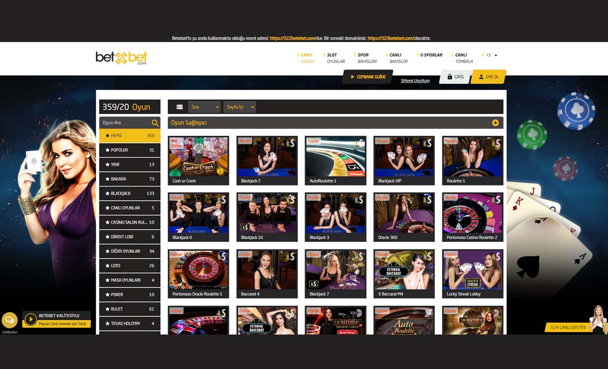
Task: Open Portomaso Oracle Roulette 1 game
Action: tap(198, 274)
